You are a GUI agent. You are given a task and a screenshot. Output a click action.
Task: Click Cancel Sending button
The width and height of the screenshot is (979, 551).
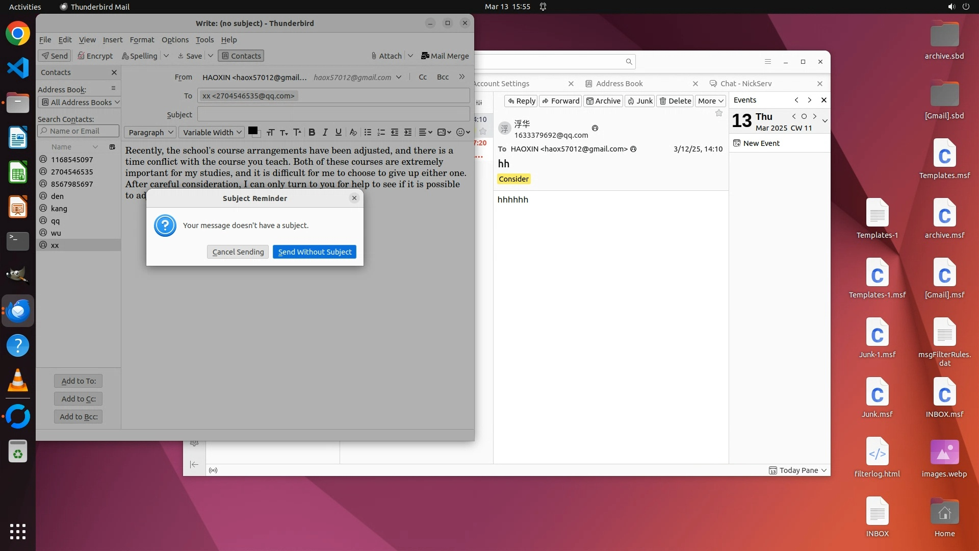[x=238, y=252]
